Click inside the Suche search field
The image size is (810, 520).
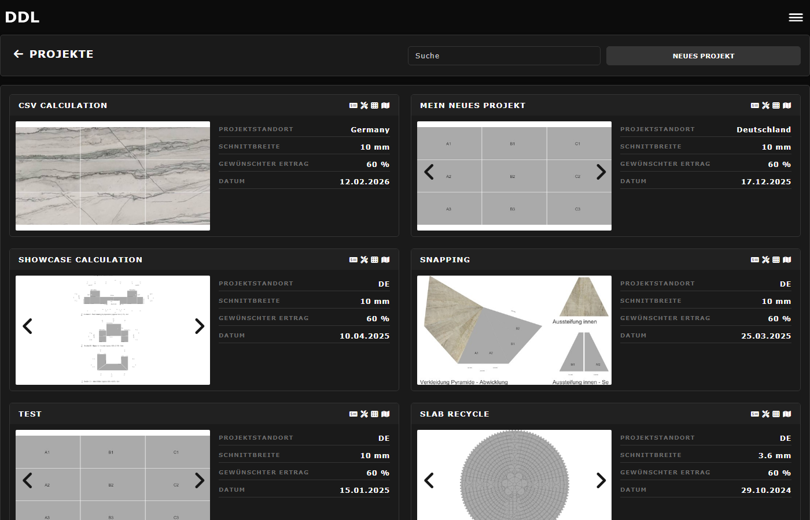coord(503,55)
